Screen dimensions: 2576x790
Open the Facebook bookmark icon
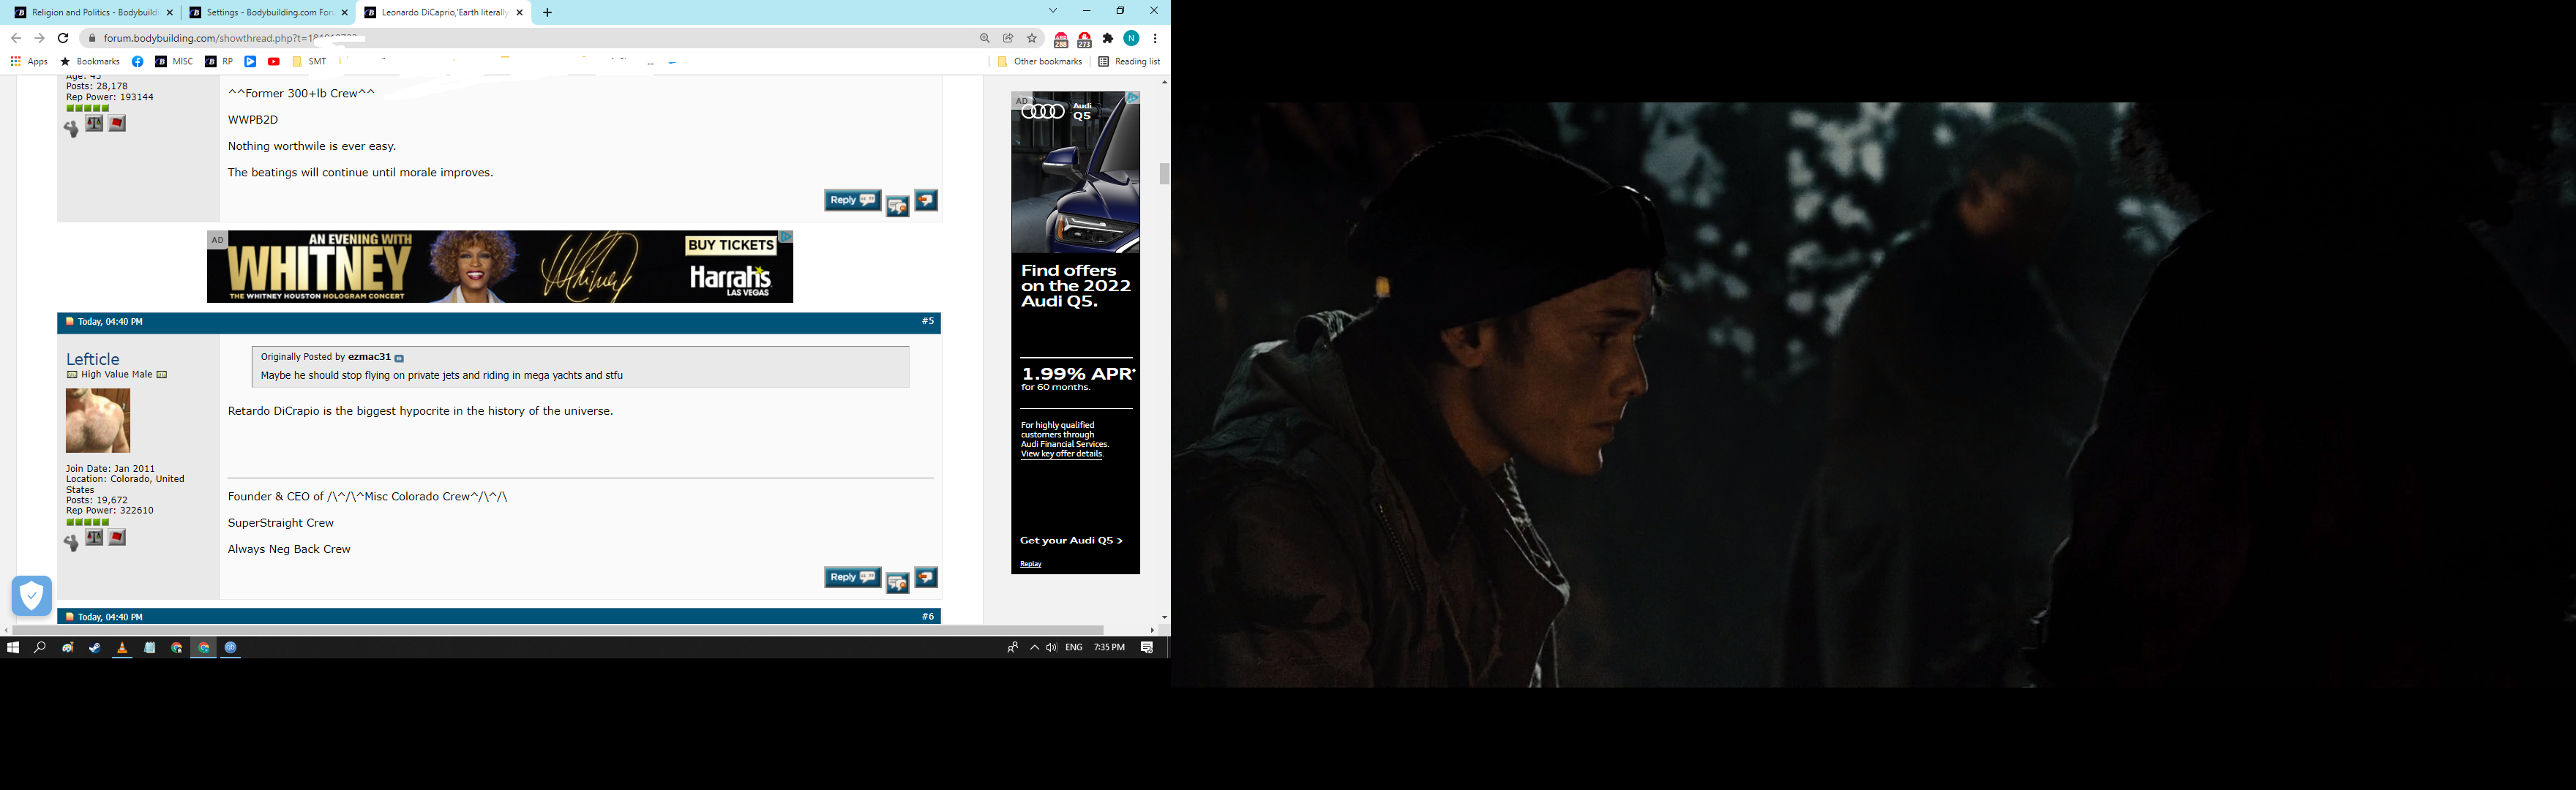(x=138, y=62)
